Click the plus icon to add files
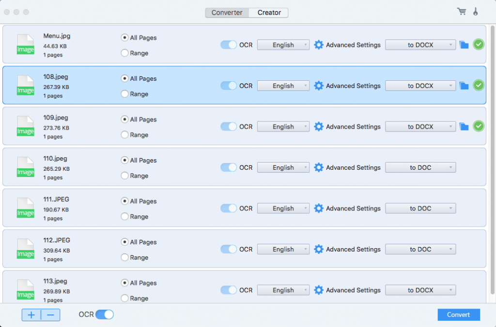 pos(31,315)
